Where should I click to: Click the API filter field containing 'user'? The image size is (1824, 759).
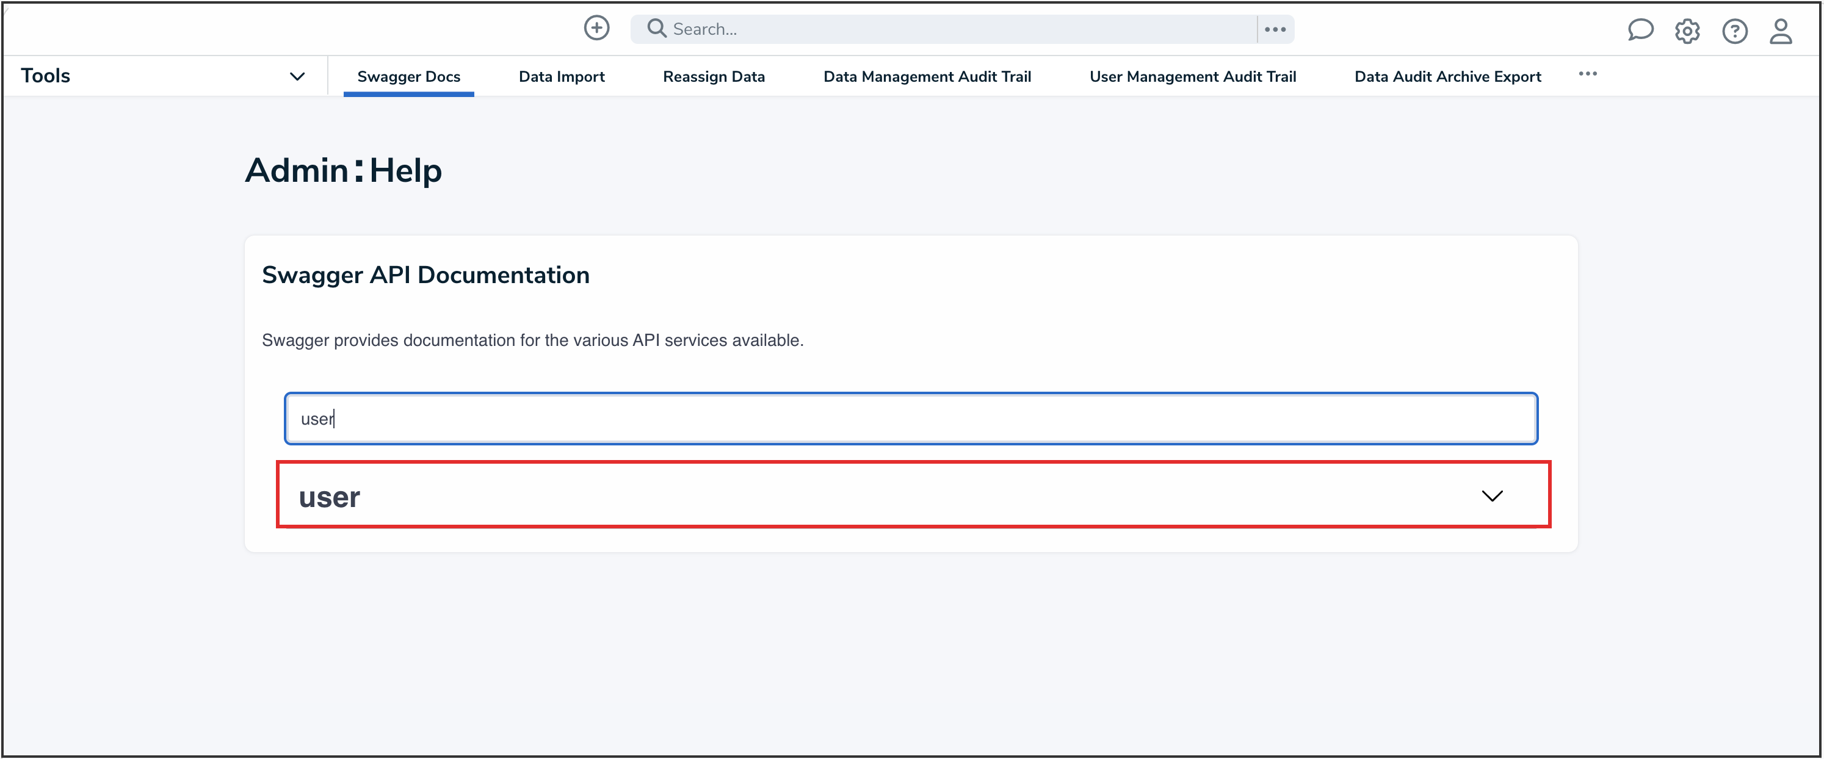(x=911, y=419)
